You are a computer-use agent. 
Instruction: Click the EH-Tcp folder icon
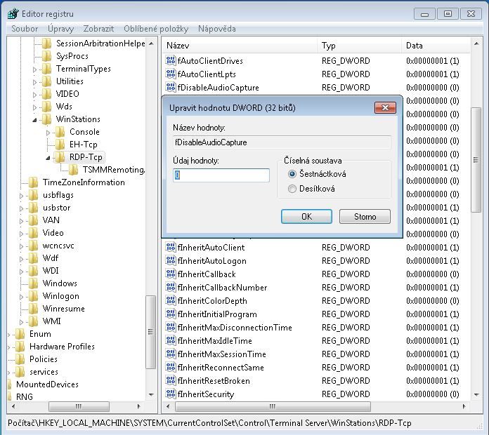coord(60,145)
